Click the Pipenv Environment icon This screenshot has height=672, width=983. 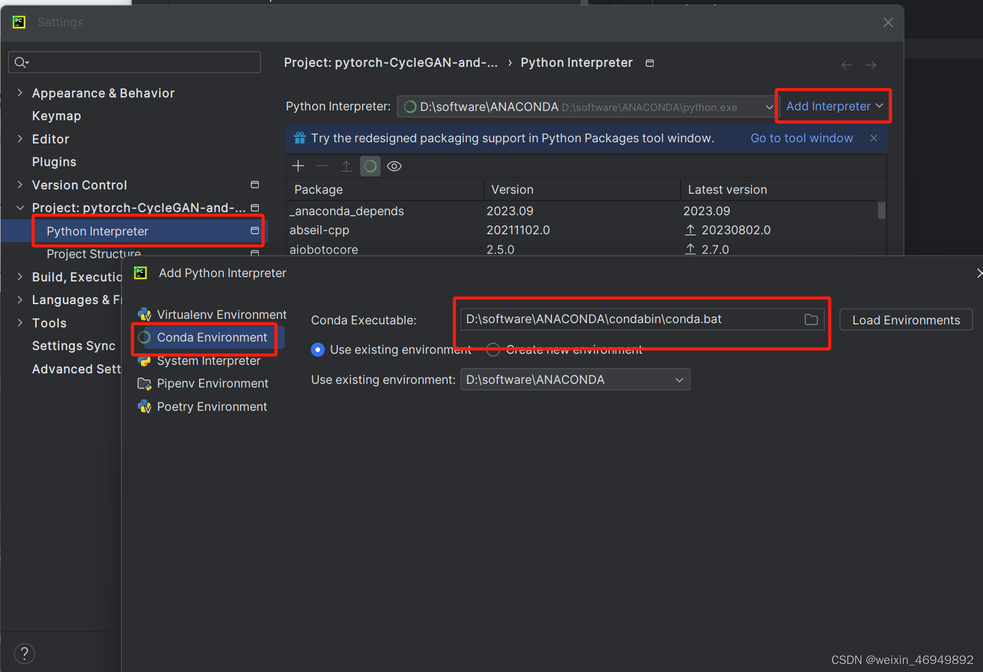145,384
